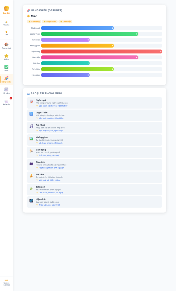Switch to Cha mẹ role
Viewport: 176px width, 291px height.
click(x=6, y=23)
